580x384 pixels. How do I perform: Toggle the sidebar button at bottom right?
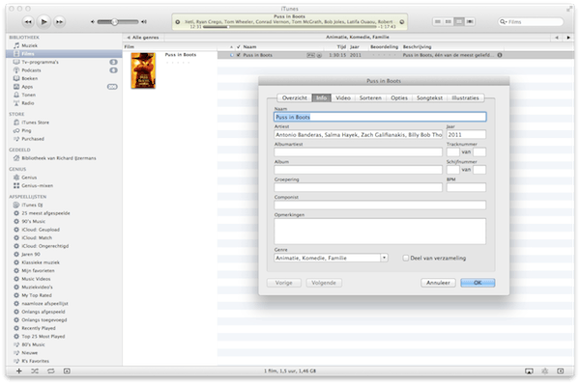pyautogui.click(x=561, y=371)
